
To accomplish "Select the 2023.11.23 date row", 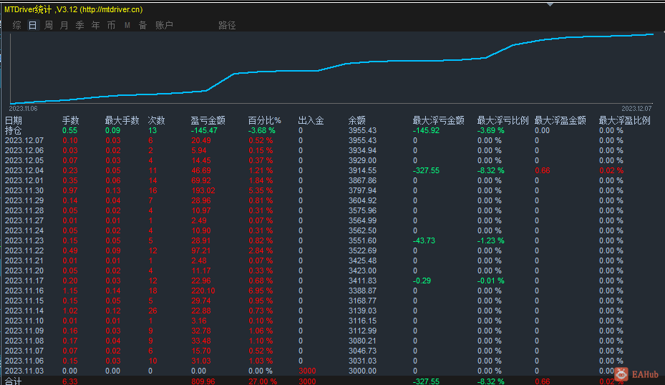I will coord(24,241).
